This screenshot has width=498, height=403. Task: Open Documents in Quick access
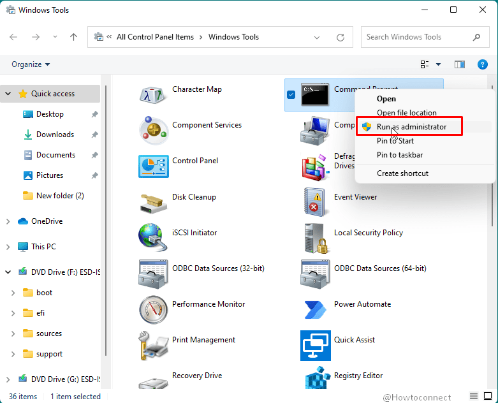tap(55, 155)
